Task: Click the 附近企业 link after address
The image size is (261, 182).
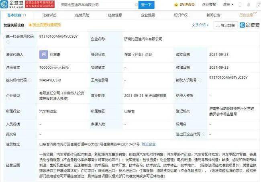Action: click(x=149, y=144)
